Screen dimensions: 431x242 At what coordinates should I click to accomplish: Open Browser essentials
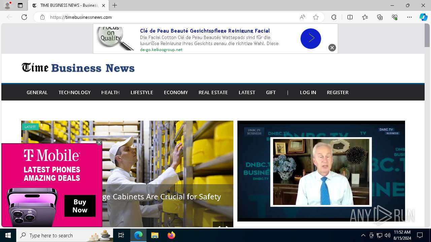click(395, 17)
